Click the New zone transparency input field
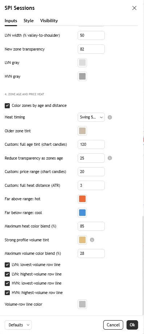This screenshot has height=334, width=144. (x=91, y=49)
